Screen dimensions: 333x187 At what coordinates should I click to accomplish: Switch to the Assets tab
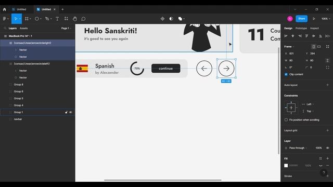pyautogui.click(x=23, y=28)
